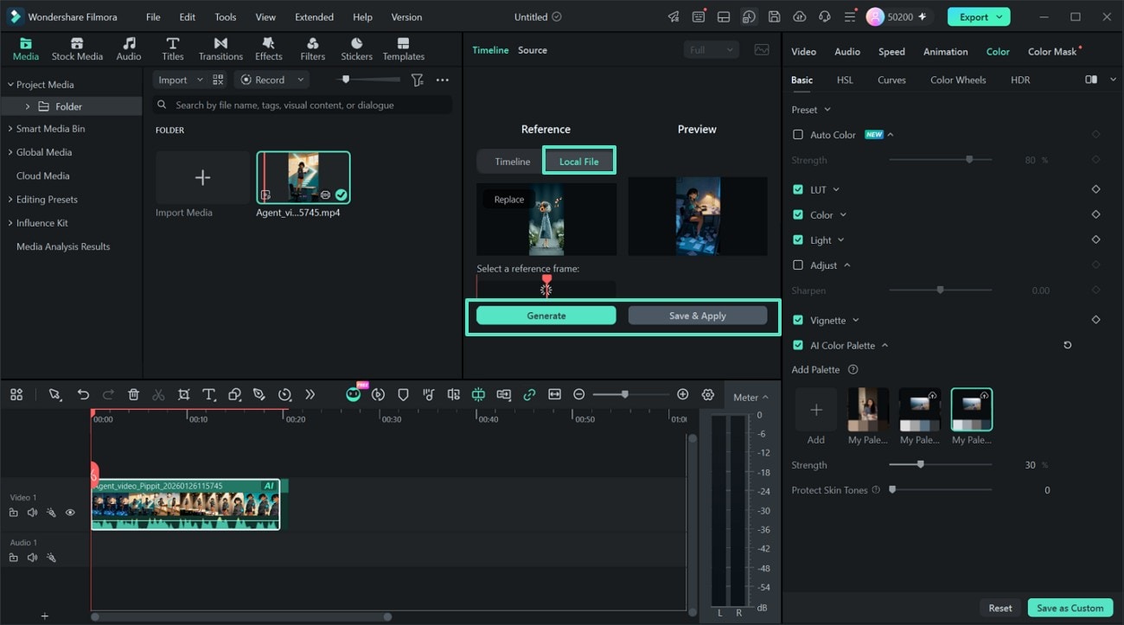This screenshot has height=625, width=1124.
Task: Expand the Vignette section chevron
Action: pyautogui.click(x=855, y=320)
